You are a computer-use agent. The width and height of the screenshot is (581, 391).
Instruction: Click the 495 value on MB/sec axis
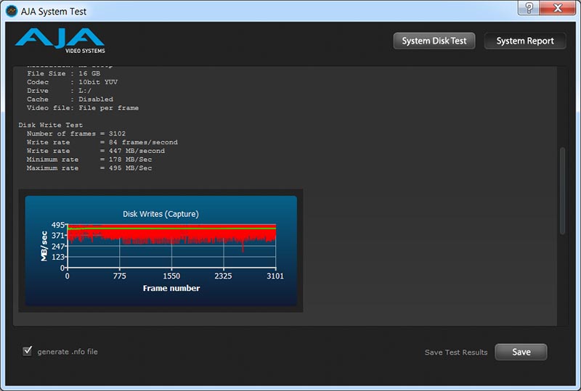pyautogui.click(x=58, y=225)
